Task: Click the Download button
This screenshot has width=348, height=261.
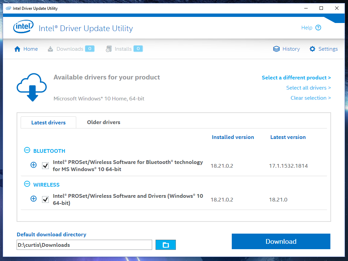Action: click(281, 241)
